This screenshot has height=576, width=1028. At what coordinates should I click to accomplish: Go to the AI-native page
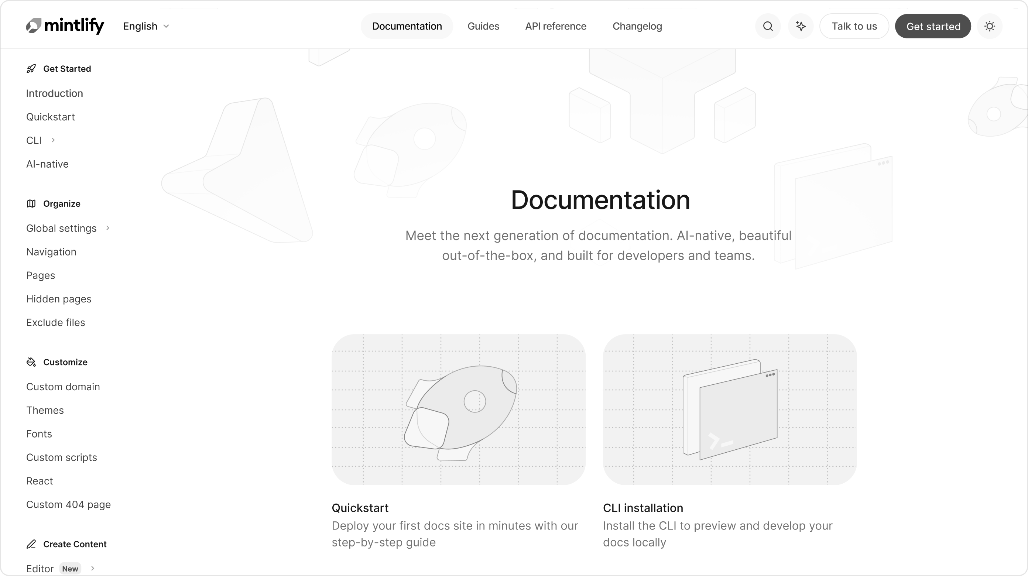pyautogui.click(x=48, y=164)
